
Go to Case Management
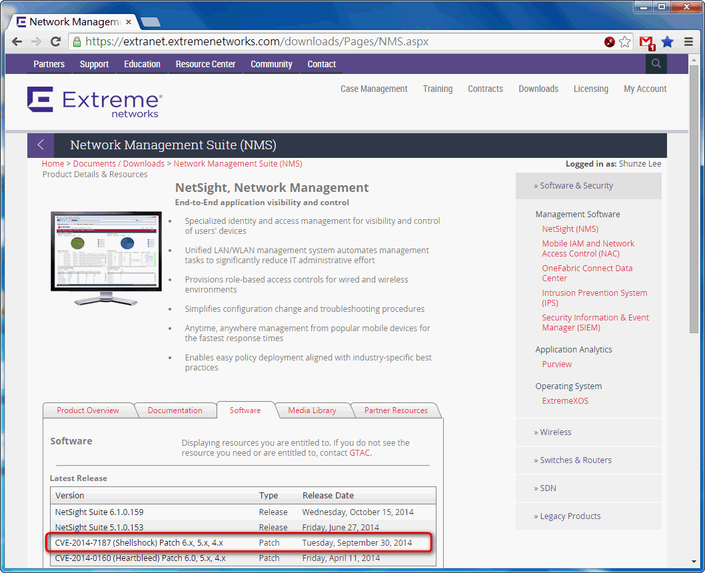pos(374,89)
